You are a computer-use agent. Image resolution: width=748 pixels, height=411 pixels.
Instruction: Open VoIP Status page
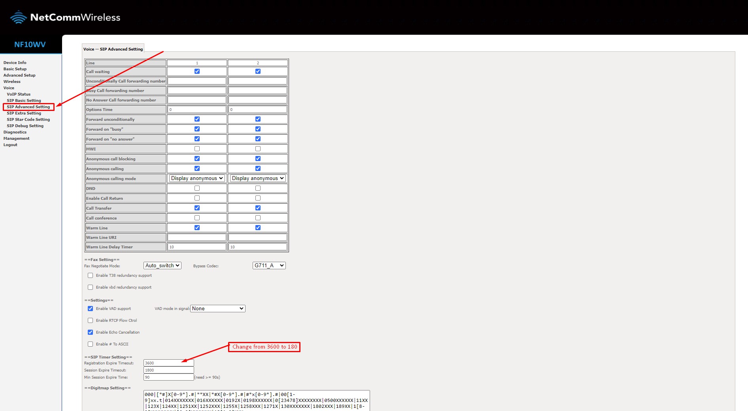19,94
